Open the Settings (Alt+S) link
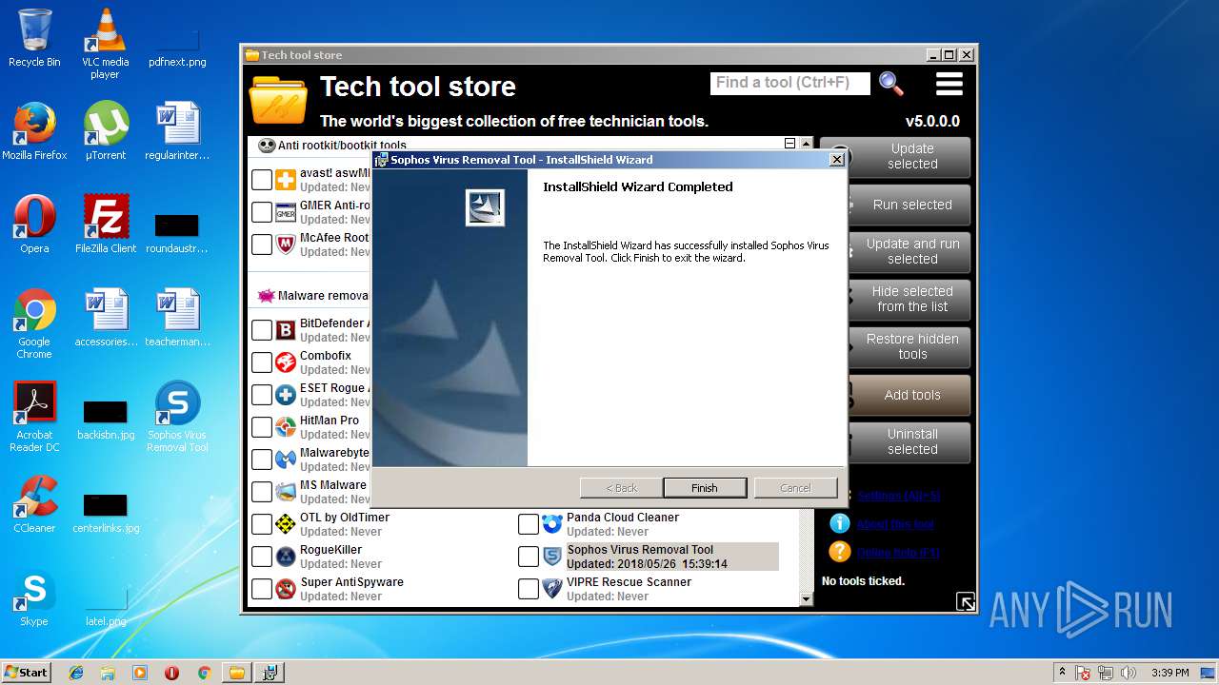1219x685 pixels. 898,496
